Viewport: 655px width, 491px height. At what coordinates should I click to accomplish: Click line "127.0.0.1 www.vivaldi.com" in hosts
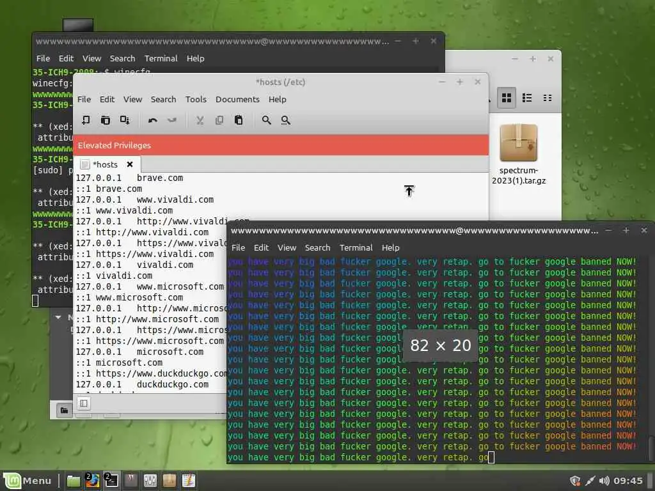(145, 199)
